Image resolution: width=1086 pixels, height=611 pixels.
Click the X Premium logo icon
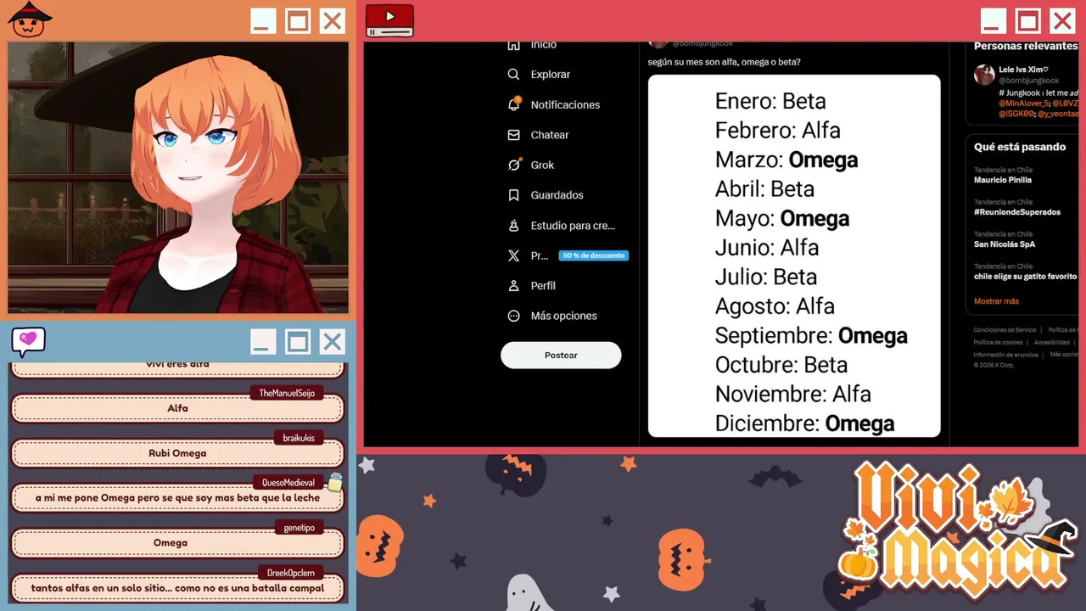pyautogui.click(x=513, y=255)
